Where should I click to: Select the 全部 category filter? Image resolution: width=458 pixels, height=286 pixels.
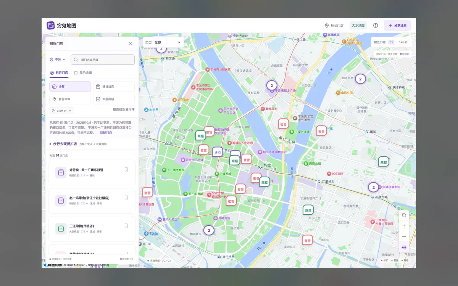(70, 87)
